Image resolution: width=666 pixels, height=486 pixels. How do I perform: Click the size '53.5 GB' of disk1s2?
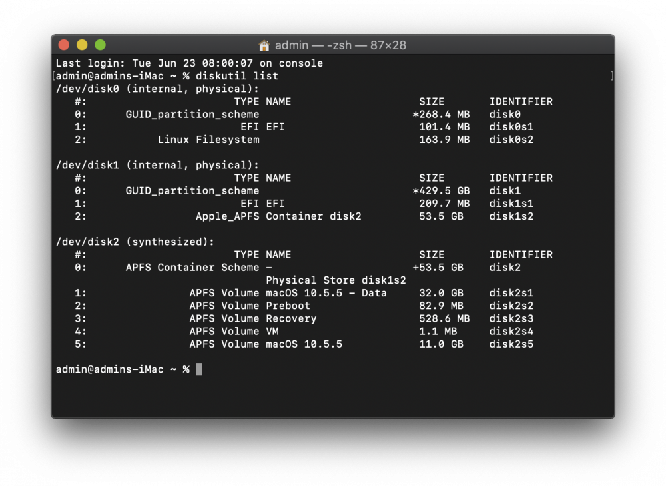442,216
